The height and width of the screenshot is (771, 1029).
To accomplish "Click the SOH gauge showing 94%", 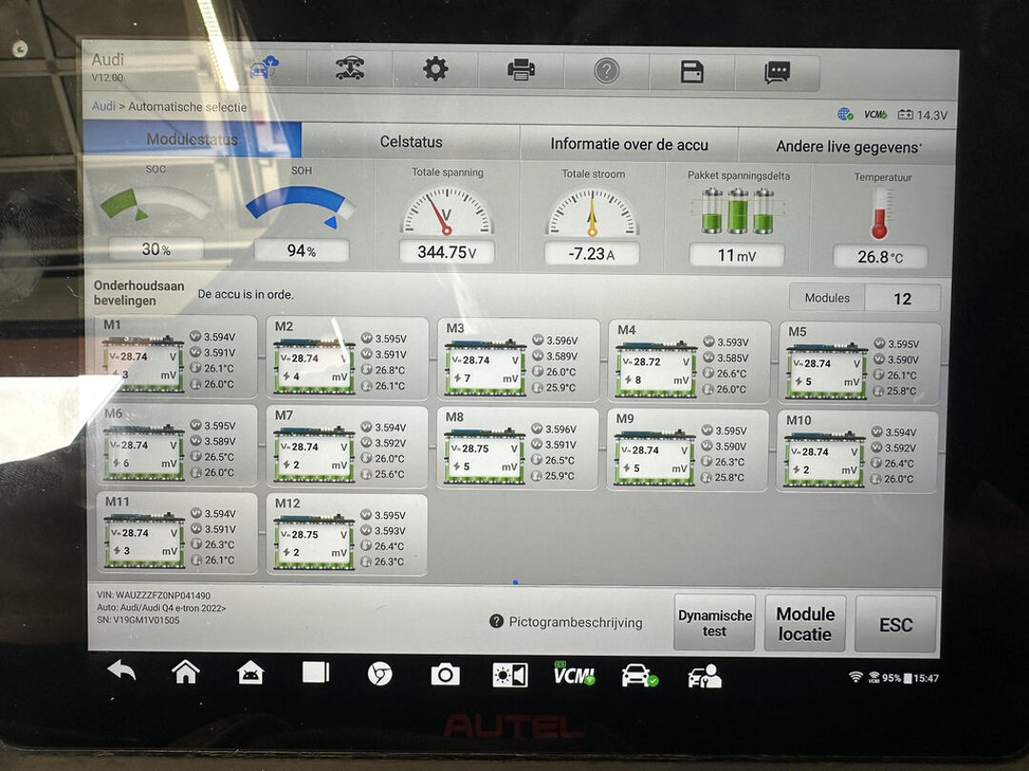I will [301, 207].
